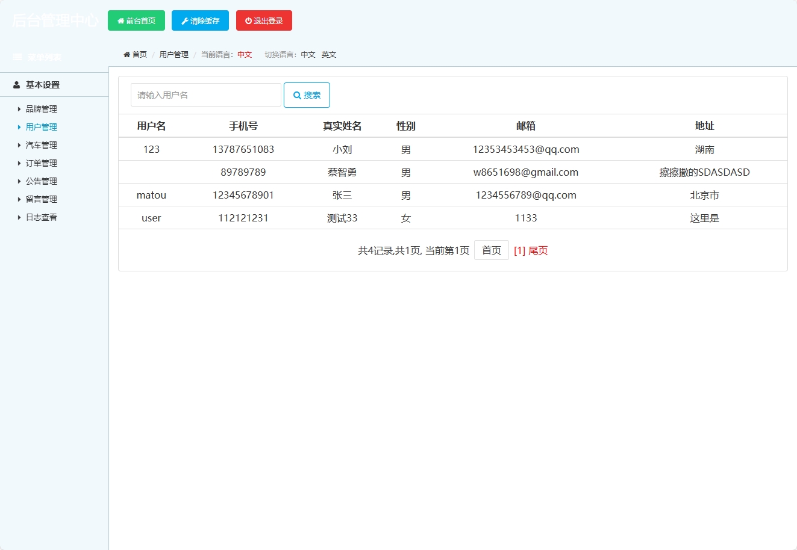The width and height of the screenshot is (797, 550).
Task: Open 留言管理 from the sidebar
Action: (x=40, y=199)
